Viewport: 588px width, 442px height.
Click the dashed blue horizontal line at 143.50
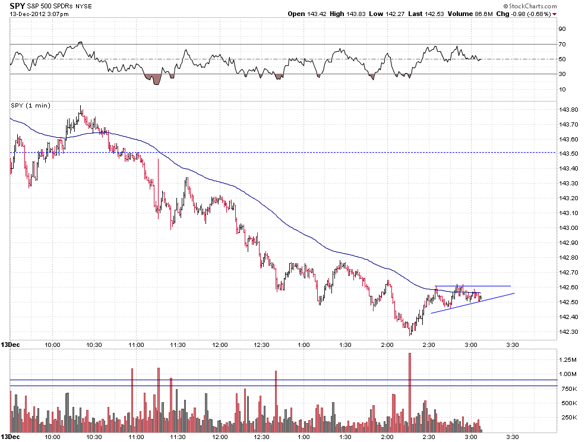(x=283, y=152)
